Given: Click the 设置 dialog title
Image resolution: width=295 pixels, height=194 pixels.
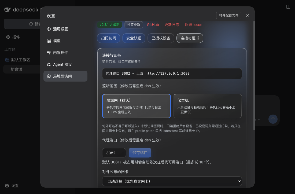Looking at the screenshot, I should tap(51, 16).
